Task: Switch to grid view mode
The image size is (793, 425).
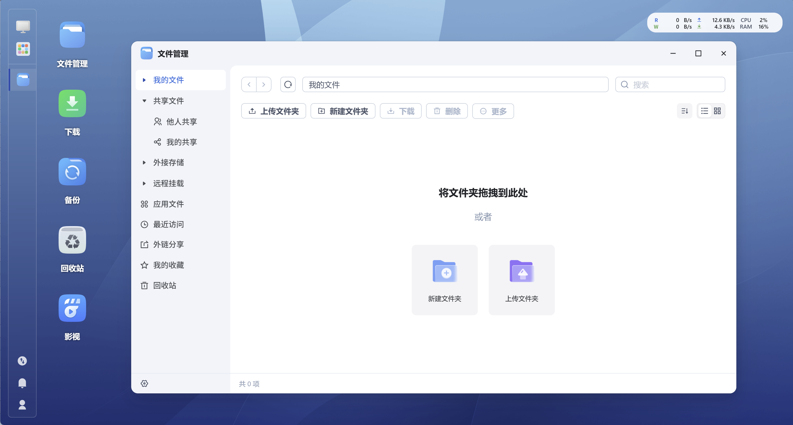Action: click(x=718, y=111)
